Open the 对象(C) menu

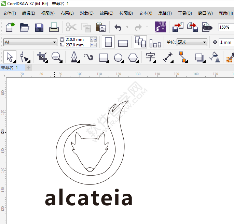click(x=86, y=13)
